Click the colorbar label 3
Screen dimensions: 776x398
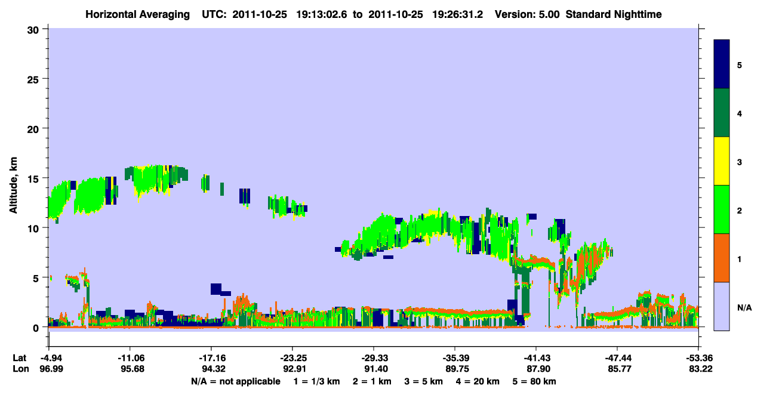point(739,161)
